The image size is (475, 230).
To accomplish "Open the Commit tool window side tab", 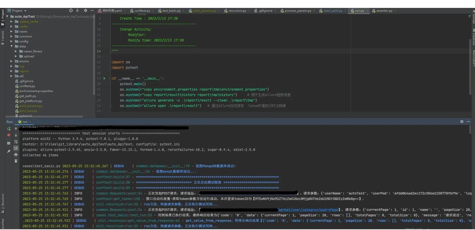I will pos(2,38).
